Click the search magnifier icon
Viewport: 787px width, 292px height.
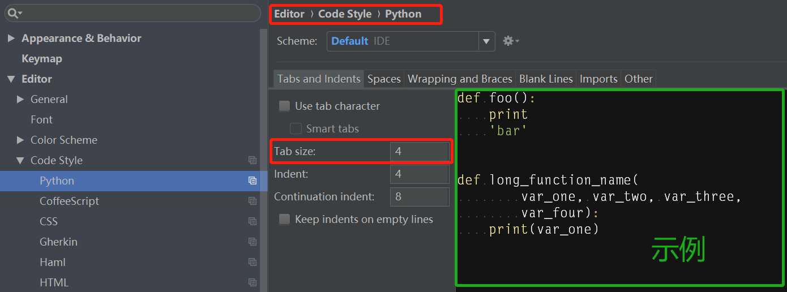pos(13,12)
